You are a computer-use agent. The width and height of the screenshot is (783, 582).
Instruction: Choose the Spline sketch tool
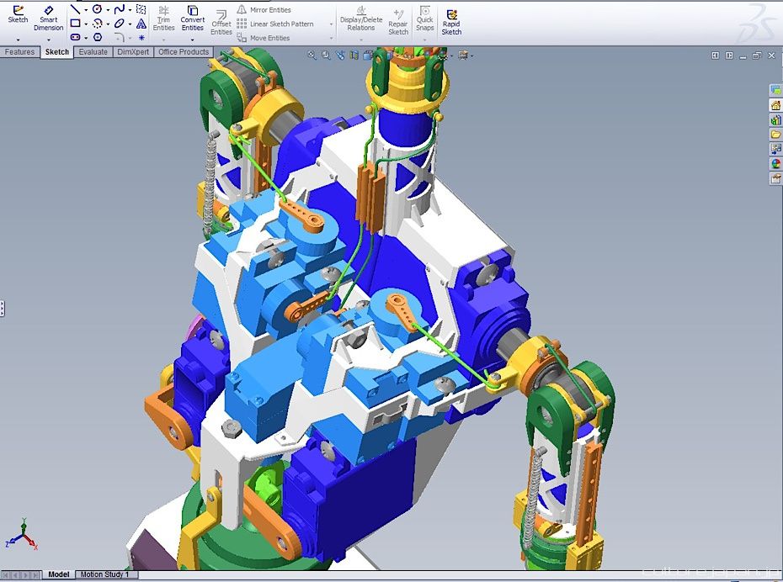tap(120, 9)
